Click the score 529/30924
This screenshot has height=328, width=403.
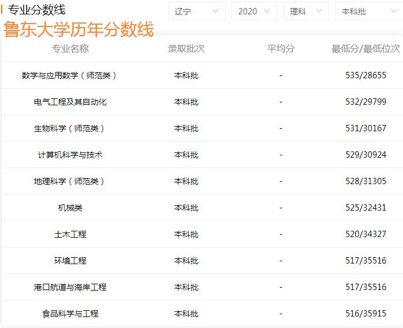pyautogui.click(x=366, y=155)
